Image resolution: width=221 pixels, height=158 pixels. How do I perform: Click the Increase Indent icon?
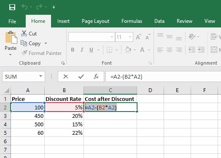point(201,50)
